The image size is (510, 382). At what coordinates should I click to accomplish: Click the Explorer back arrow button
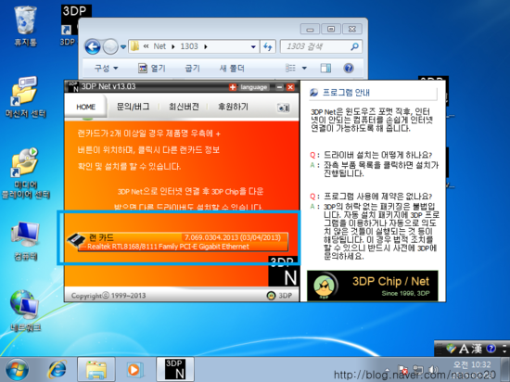coord(93,46)
